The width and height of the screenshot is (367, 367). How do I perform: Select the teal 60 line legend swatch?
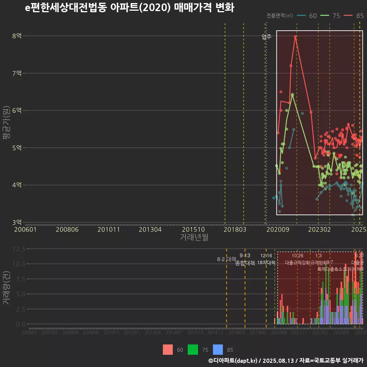(x=301, y=16)
